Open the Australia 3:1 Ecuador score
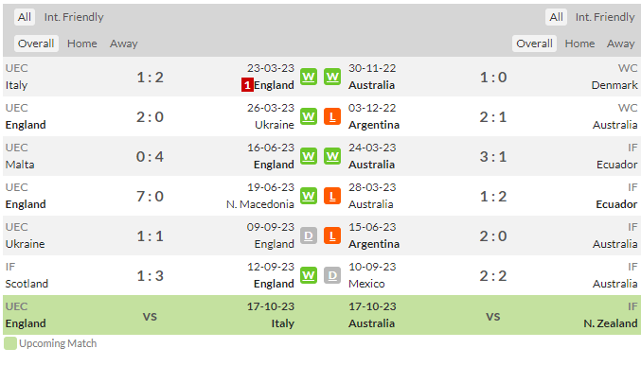Screen dimensions: 641x366 [x=493, y=156]
